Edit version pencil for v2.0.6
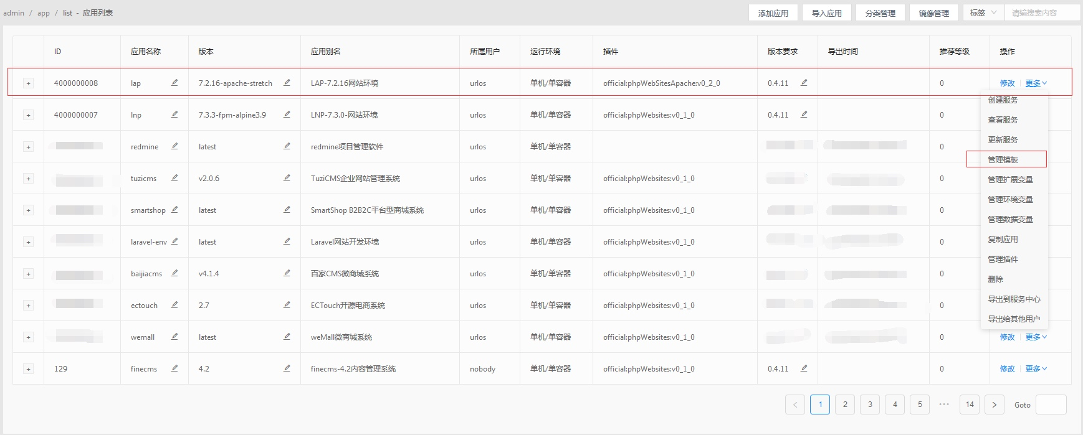Viewport: 1083px width, 435px height. click(x=287, y=177)
